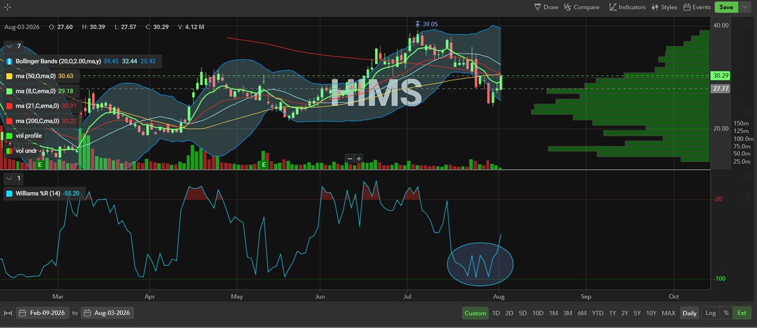This screenshot has width=757, height=328.
Task: Select the Custom range button
Action: pyautogui.click(x=475, y=313)
